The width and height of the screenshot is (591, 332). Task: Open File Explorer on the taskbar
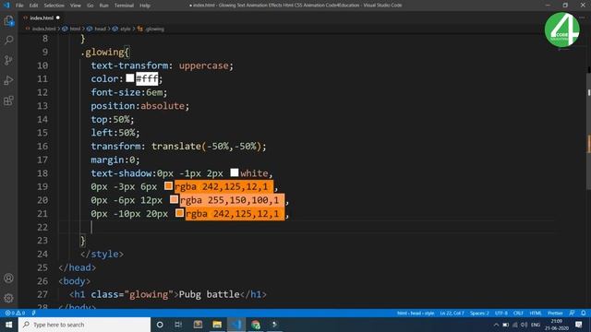[217, 325]
